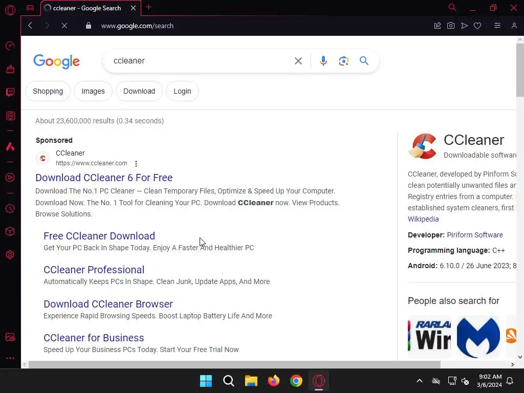Click the scroll down arrow

click(520, 357)
